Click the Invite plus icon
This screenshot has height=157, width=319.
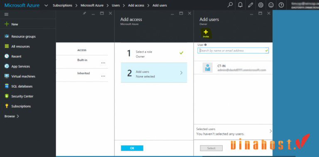coord(206,32)
